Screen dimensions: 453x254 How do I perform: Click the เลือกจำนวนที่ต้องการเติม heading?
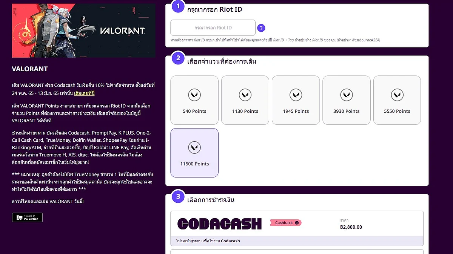coord(222,61)
